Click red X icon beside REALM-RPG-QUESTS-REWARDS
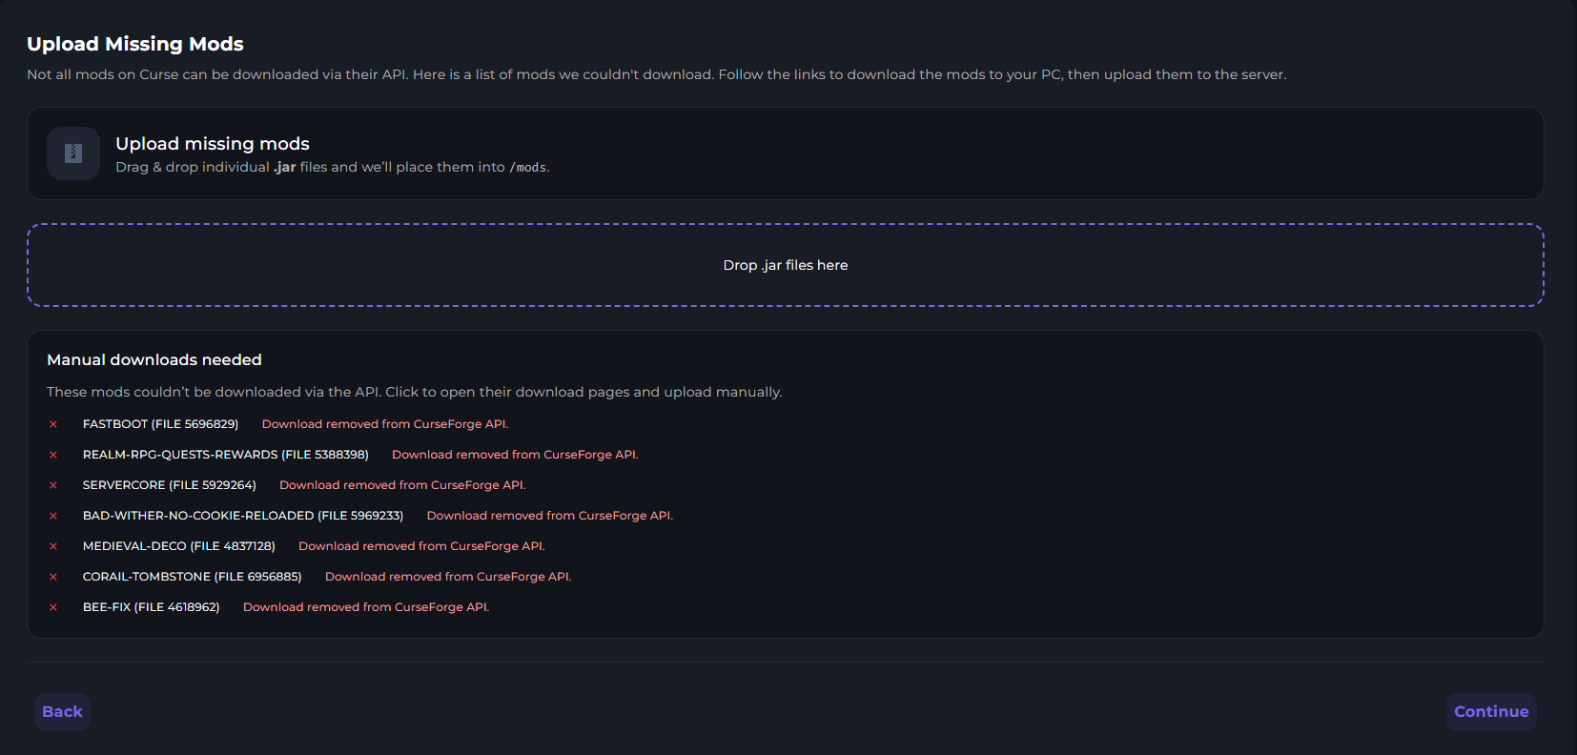This screenshot has width=1577, height=755. pyautogui.click(x=53, y=455)
